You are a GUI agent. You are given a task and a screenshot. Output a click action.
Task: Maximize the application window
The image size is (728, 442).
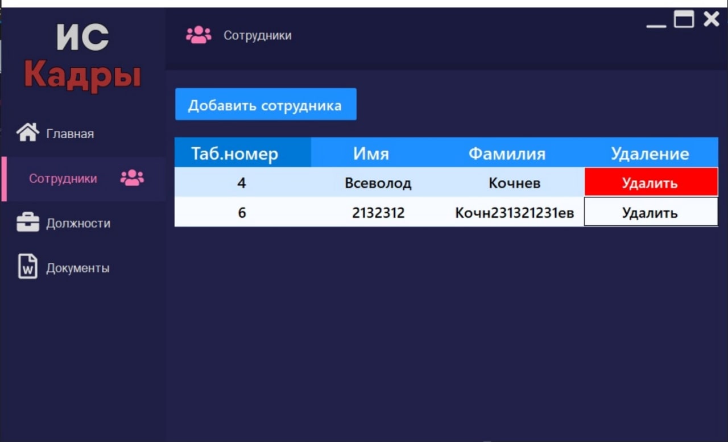pyautogui.click(x=684, y=19)
